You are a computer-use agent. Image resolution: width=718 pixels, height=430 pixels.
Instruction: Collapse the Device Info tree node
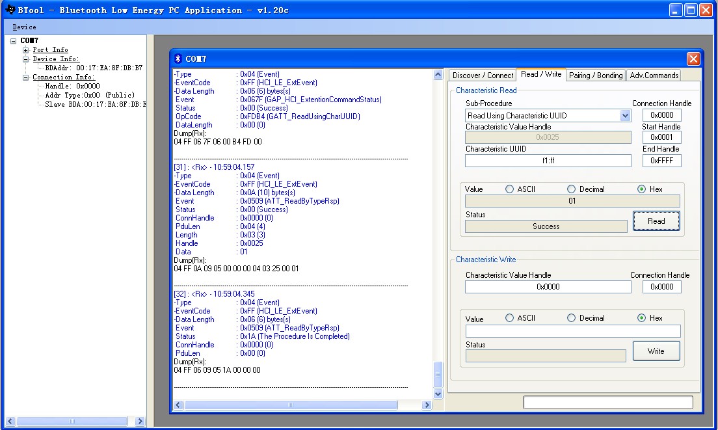click(25, 59)
